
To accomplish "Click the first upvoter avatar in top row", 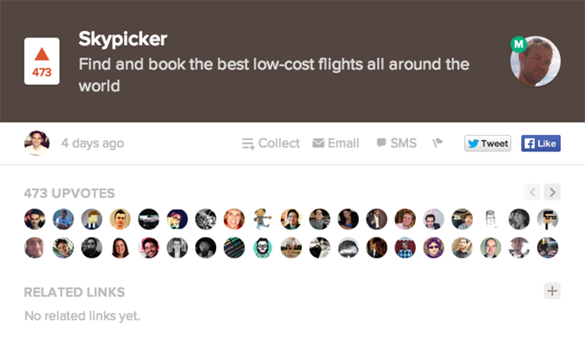I will 34,219.
